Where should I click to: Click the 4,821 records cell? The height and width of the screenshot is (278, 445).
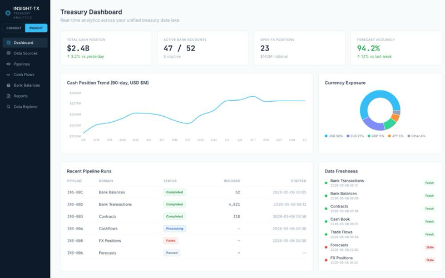tap(234, 204)
